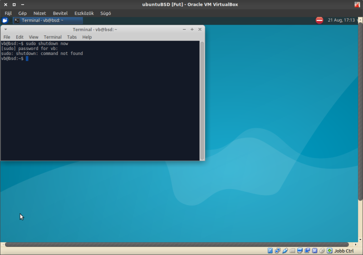Click the 'sudo shutdown now' command line
Image resolution: width=363 pixels, height=255 pixels.
tap(47, 44)
